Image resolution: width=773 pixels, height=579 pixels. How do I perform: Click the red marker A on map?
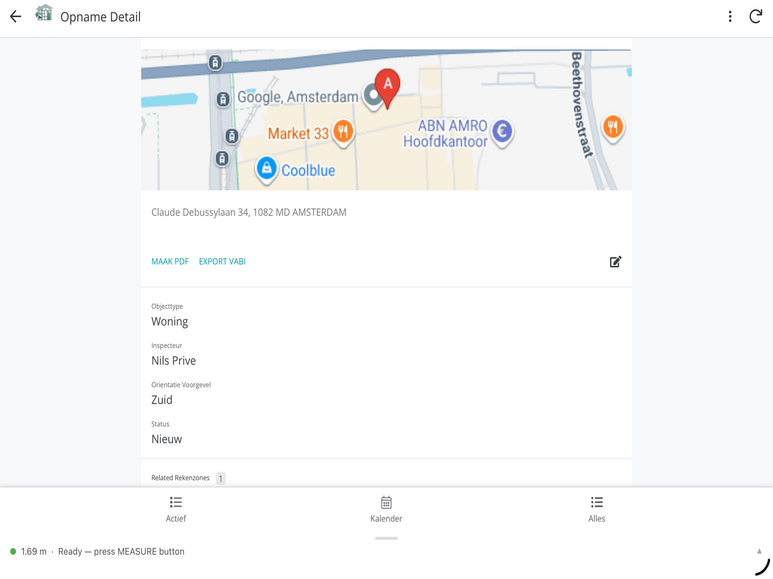pos(387,88)
